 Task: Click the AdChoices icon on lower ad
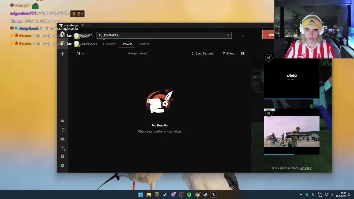coord(274,110)
